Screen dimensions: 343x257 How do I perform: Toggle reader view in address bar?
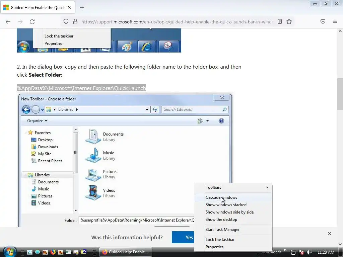(x=280, y=21)
